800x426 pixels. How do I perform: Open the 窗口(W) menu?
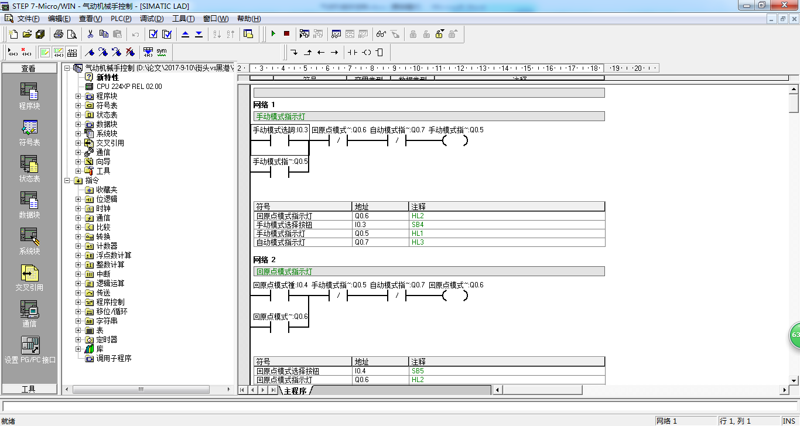click(216, 19)
